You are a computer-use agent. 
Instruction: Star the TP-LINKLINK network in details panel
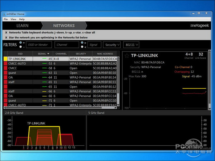[126, 56]
